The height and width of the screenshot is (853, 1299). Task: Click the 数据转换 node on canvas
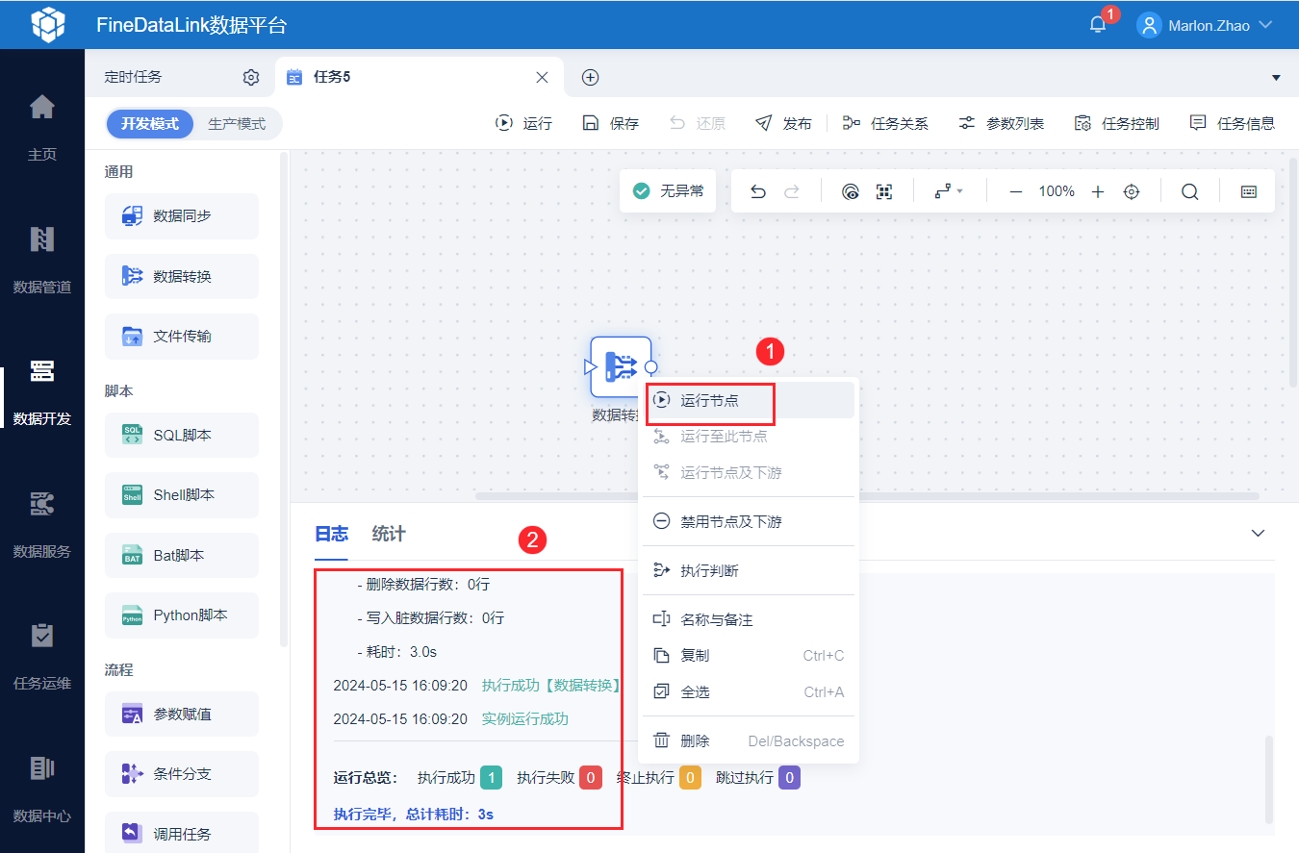click(x=621, y=366)
